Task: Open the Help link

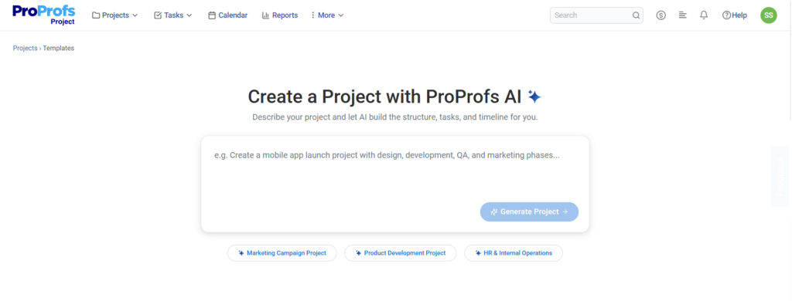Action: [735, 15]
